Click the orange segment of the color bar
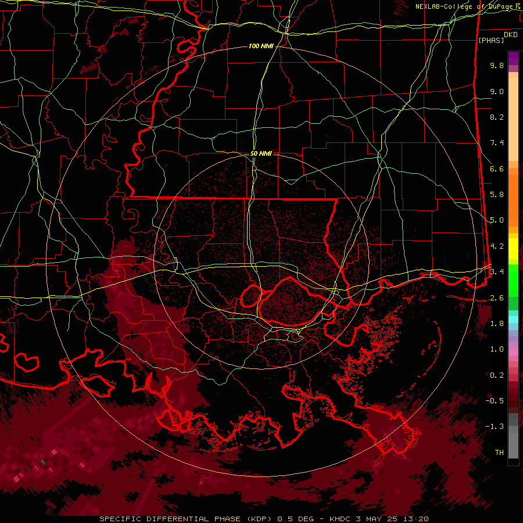523x523 pixels. pyautogui.click(x=513, y=200)
